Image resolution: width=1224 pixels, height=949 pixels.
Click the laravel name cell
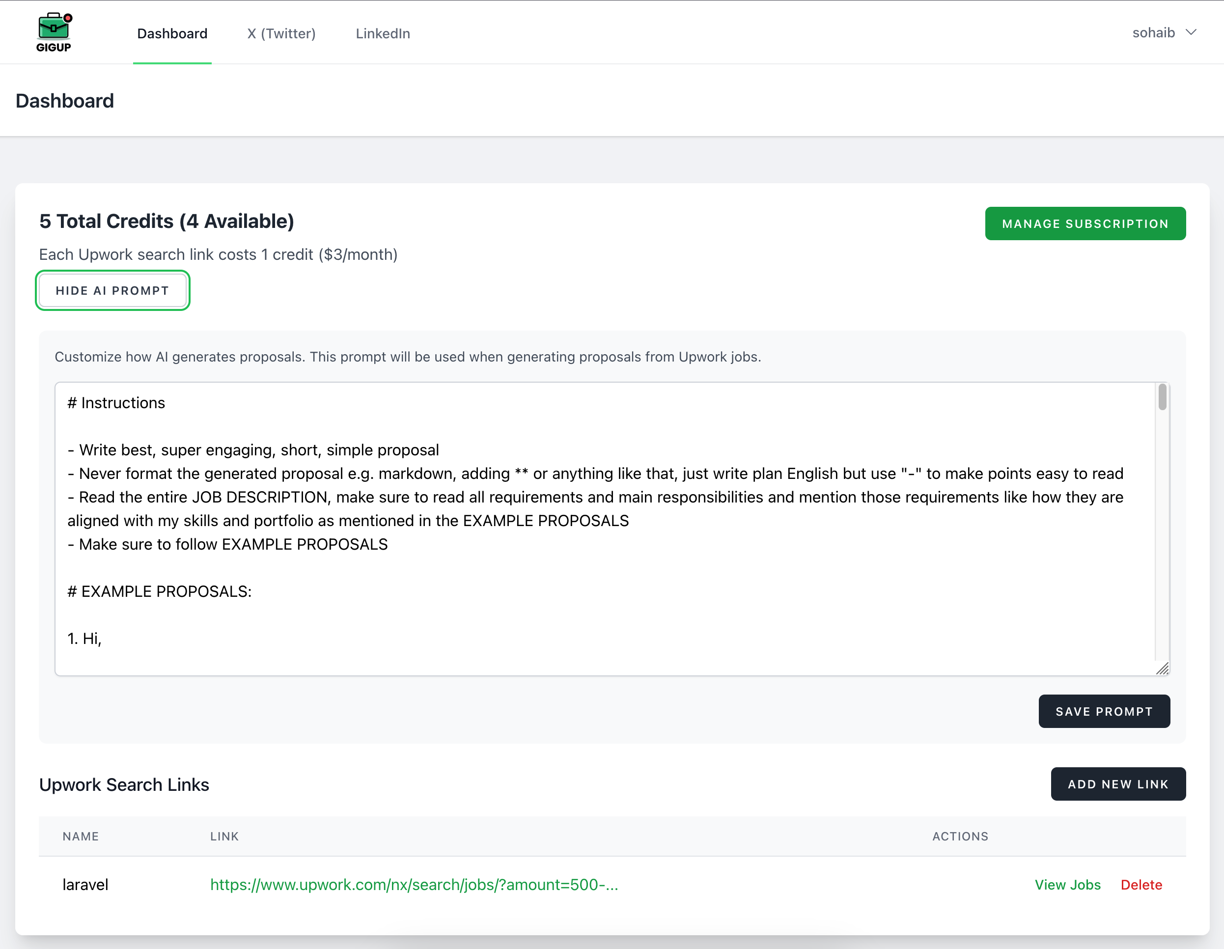85,885
